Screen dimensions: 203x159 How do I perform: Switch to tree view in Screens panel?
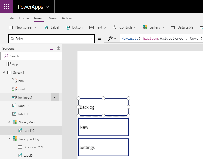tap(51, 48)
